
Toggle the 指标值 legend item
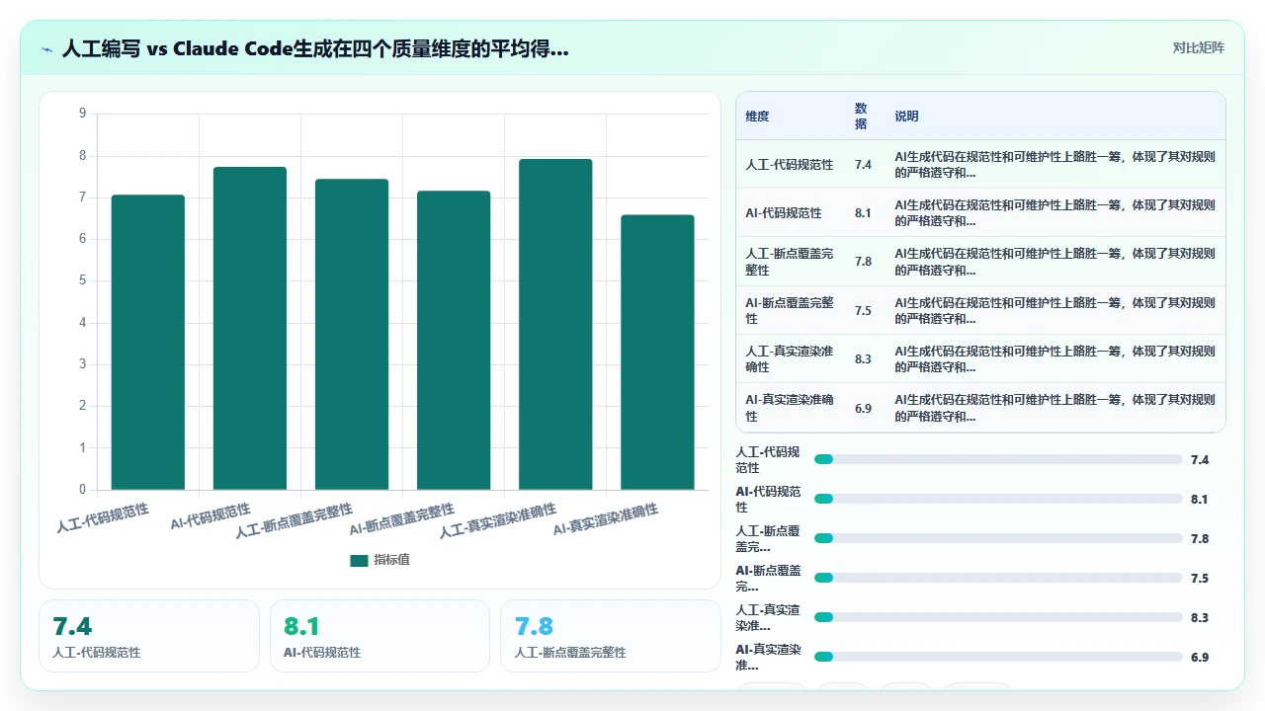click(380, 560)
